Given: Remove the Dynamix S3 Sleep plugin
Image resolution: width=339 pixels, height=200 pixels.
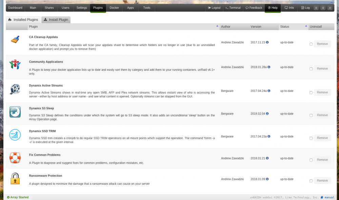Looking at the screenshot, I should (322, 115).
